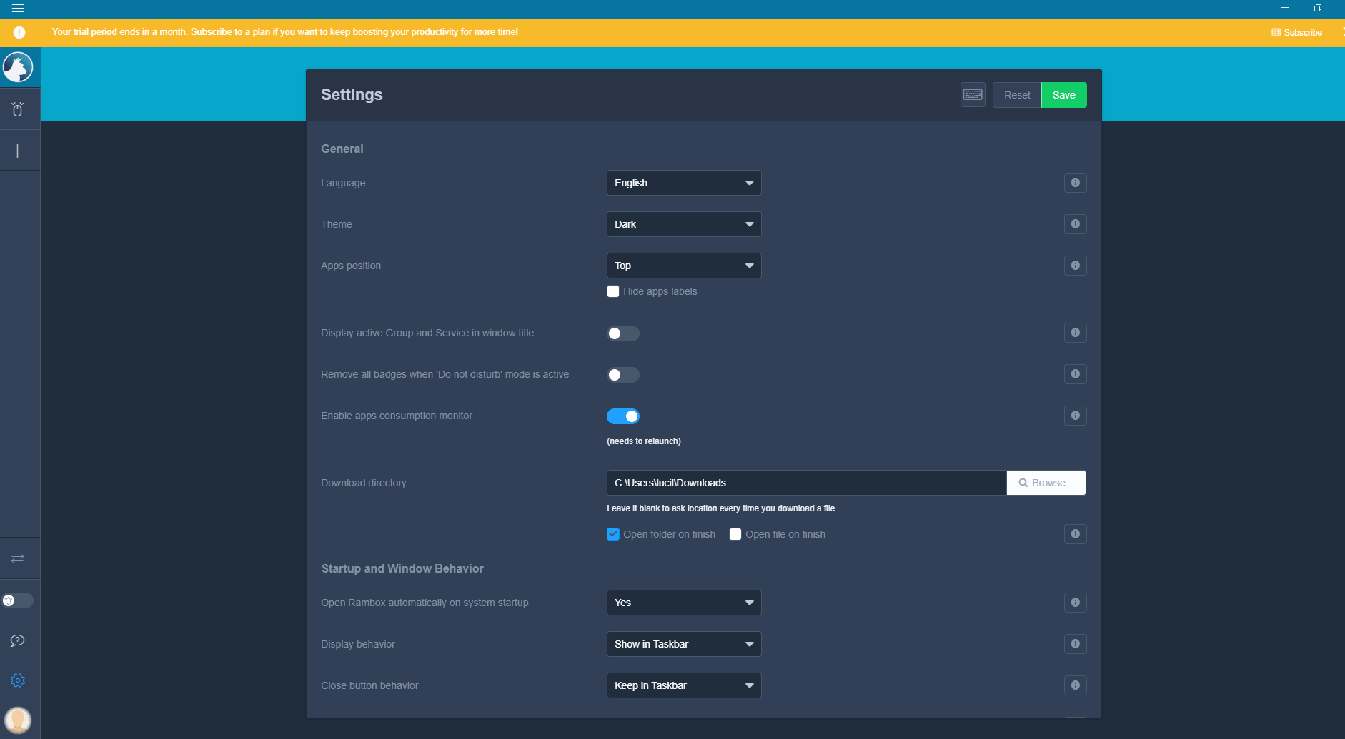Click Subscribe in the trial banner
This screenshot has width=1345, height=739.
pos(1296,33)
